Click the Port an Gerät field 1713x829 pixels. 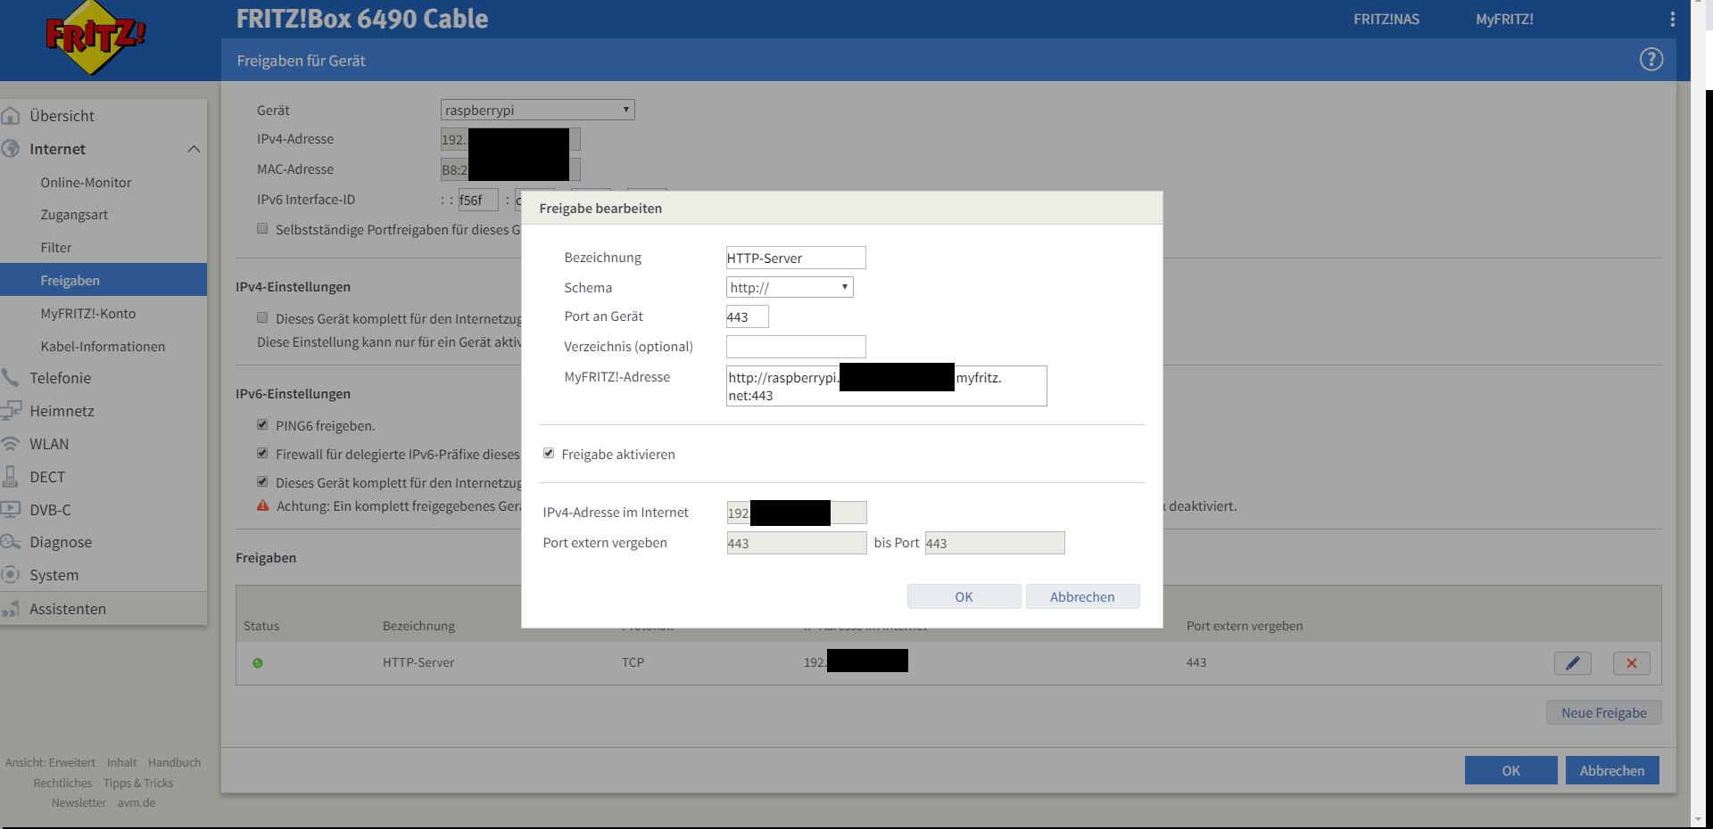748,316
